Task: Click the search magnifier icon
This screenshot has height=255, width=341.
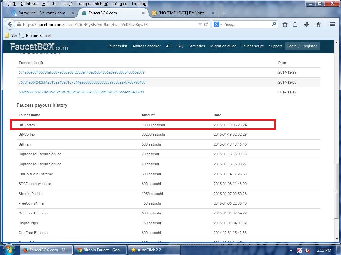Action: [274, 24]
